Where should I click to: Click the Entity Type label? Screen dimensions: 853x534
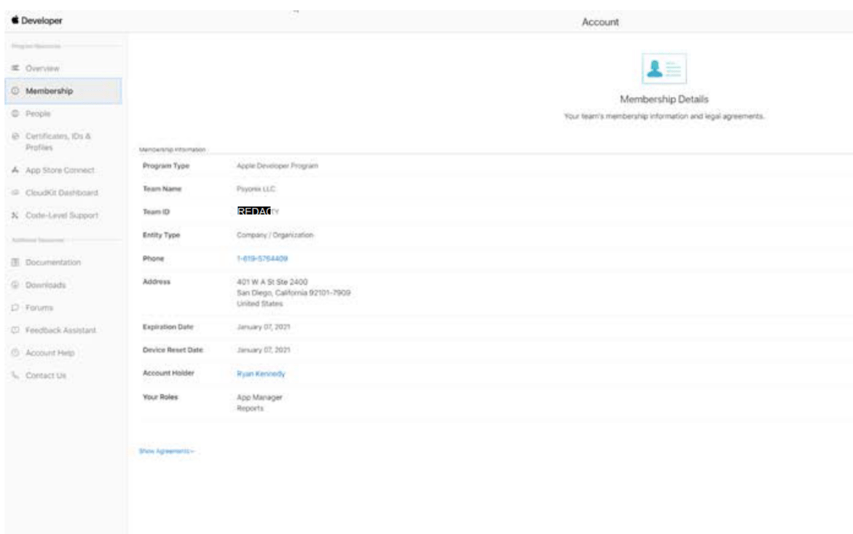pos(161,235)
